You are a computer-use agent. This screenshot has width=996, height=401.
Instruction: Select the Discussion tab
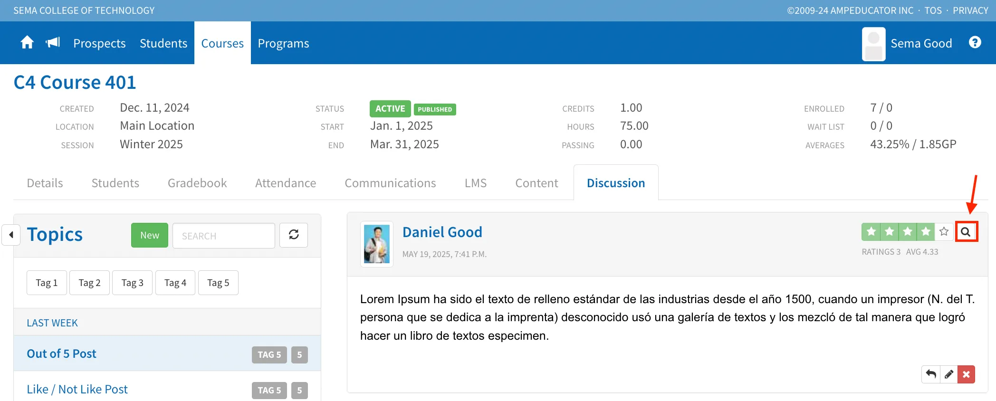click(x=616, y=183)
